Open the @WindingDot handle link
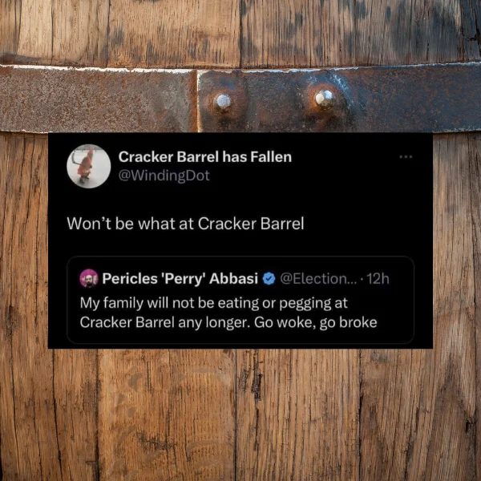The width and height of the screenshot is (481, 481). click(164, 176)
